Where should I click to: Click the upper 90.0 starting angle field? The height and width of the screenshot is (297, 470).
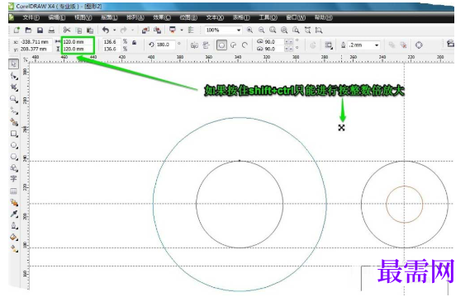click(x=273, y=42)
